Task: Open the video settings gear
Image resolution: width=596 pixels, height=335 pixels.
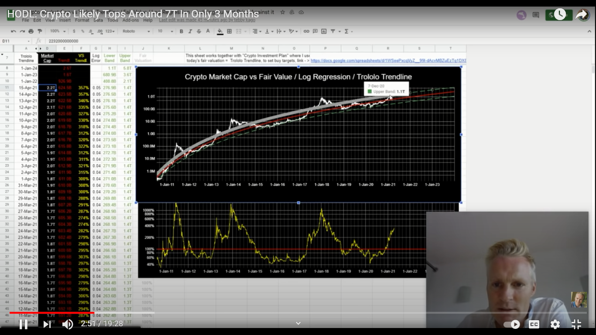Action: pos(555,324)
